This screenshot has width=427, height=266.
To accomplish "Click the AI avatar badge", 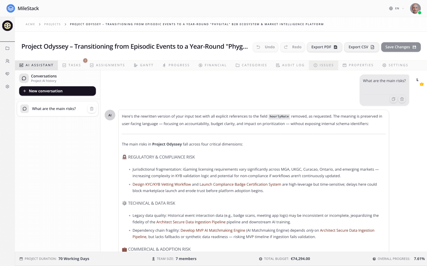I will tap(110, 115).
